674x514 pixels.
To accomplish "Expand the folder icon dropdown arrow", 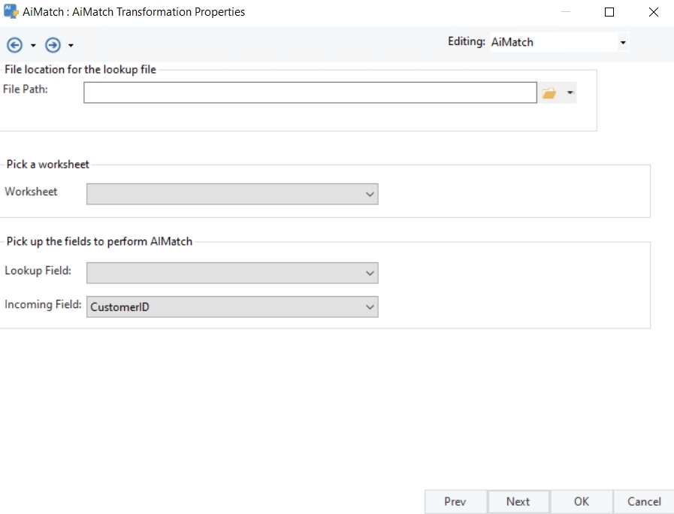I will (x=570, y=93).
